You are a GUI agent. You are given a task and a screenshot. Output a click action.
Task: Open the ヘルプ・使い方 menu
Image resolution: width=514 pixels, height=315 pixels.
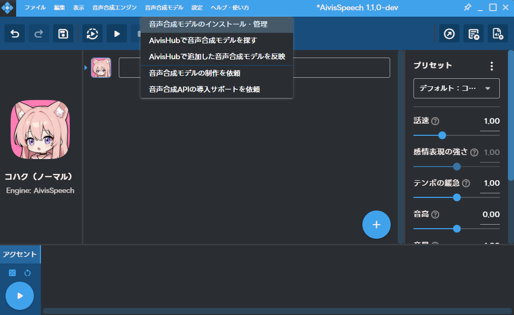point(230,8)
